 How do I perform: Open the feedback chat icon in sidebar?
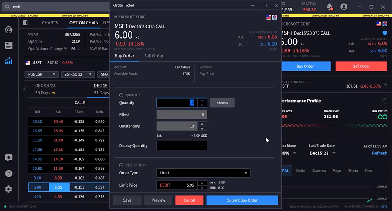pyautogui.click(x=9, y=158)
